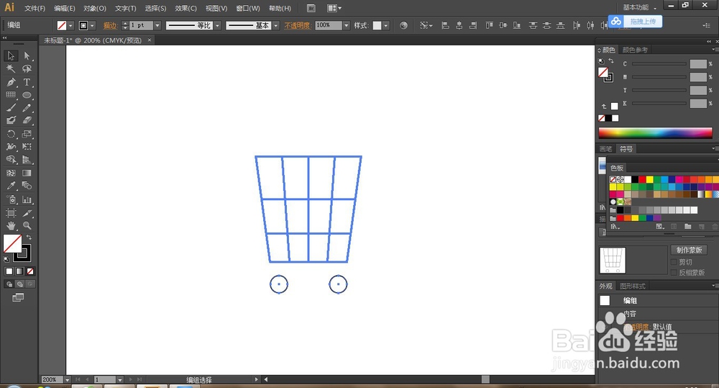719x388 pixels.
Task: Open 效果(C) menu
Action: click(x=186, y=8)
